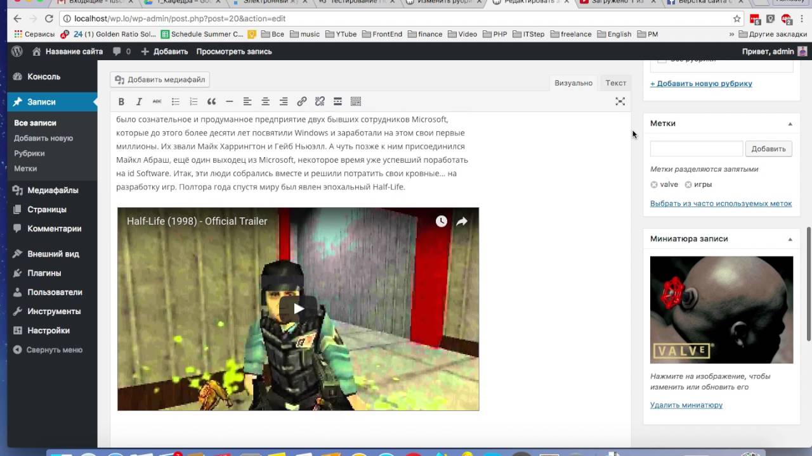Apply italic formatting in editor toolbar

(x=139, y=101)
